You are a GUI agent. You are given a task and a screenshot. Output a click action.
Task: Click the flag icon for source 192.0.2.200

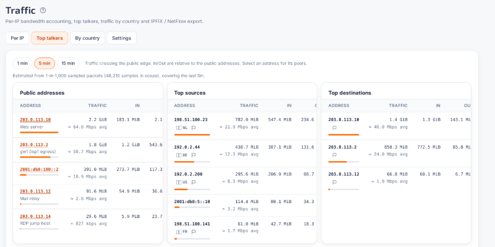tap(194, 182)
